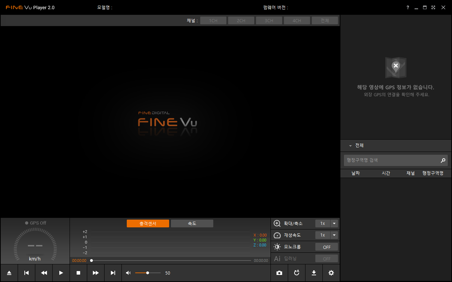Click the eject/open file icon
The height and width of the screenshot is (282, 452).
click(x=9, y=273)
